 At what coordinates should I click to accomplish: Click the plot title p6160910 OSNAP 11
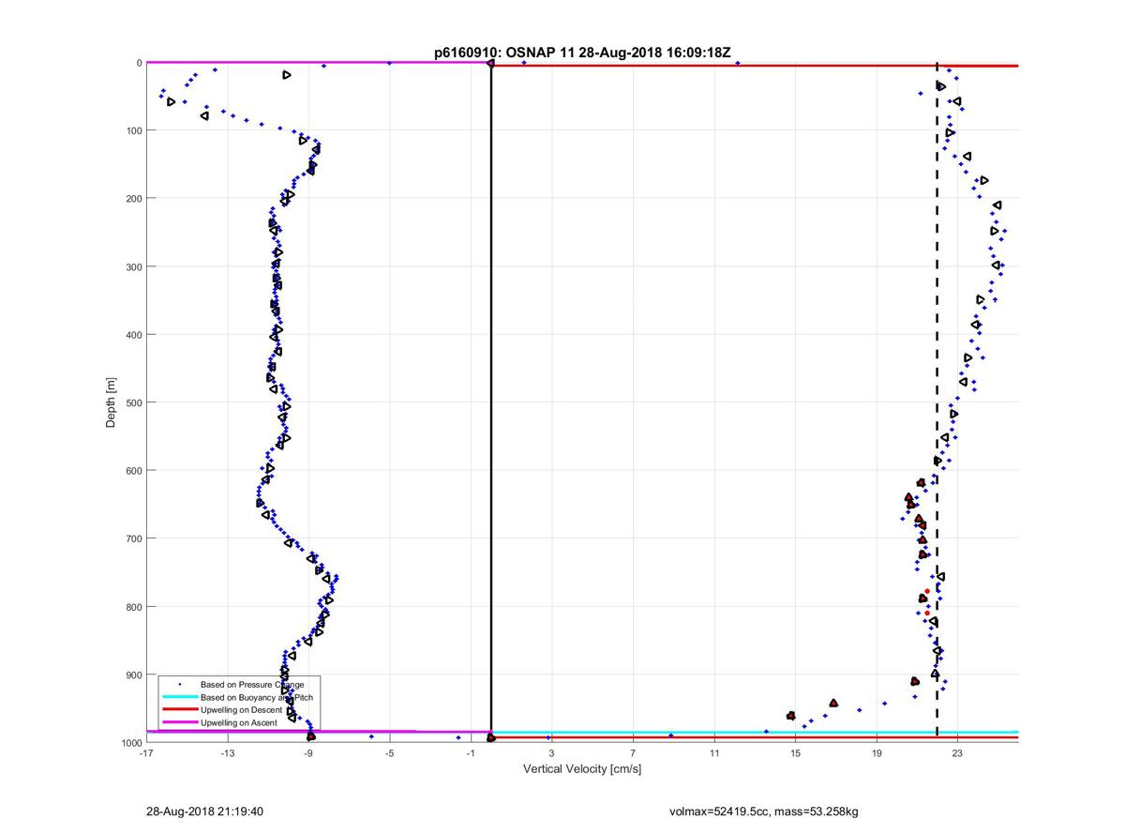(x=581, y=53)
